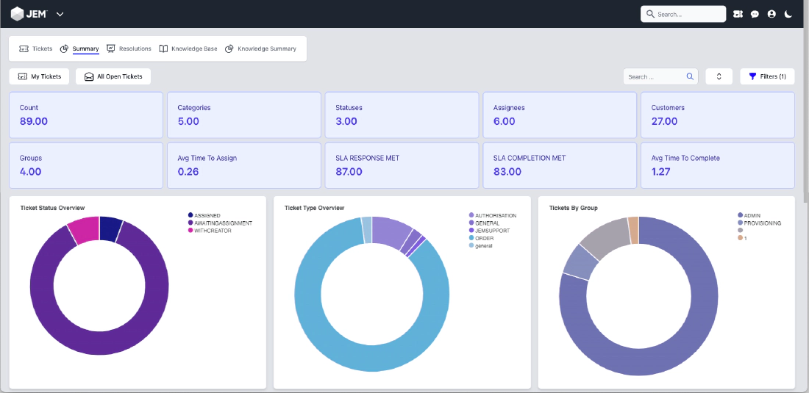
Task: Select the Avg Time To Assign card
Action: coord(244,165)
